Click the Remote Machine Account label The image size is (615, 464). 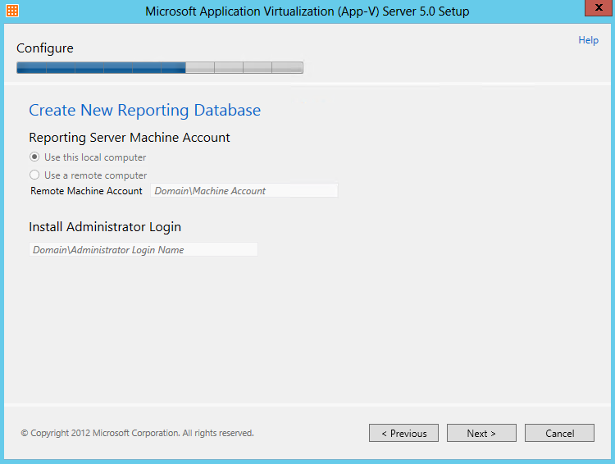[x=86, y=191]
